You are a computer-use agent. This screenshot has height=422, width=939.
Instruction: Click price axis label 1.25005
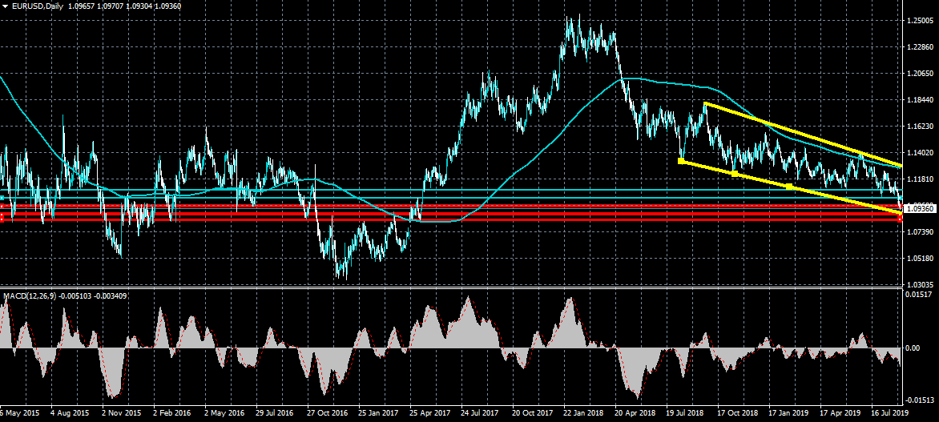(919, 20)
